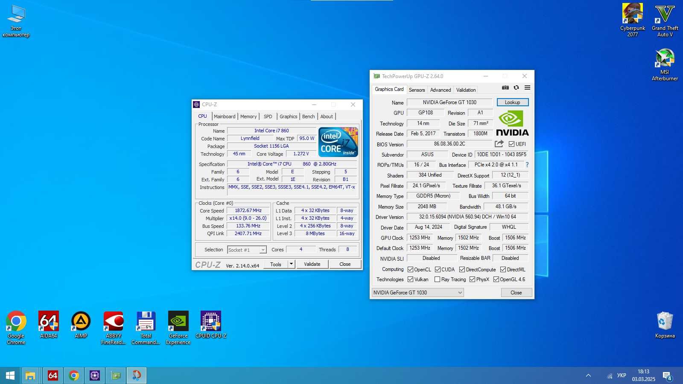This screenshot has width=683, height=384.
Task: Click the GPU Name field
Action: 449,102
